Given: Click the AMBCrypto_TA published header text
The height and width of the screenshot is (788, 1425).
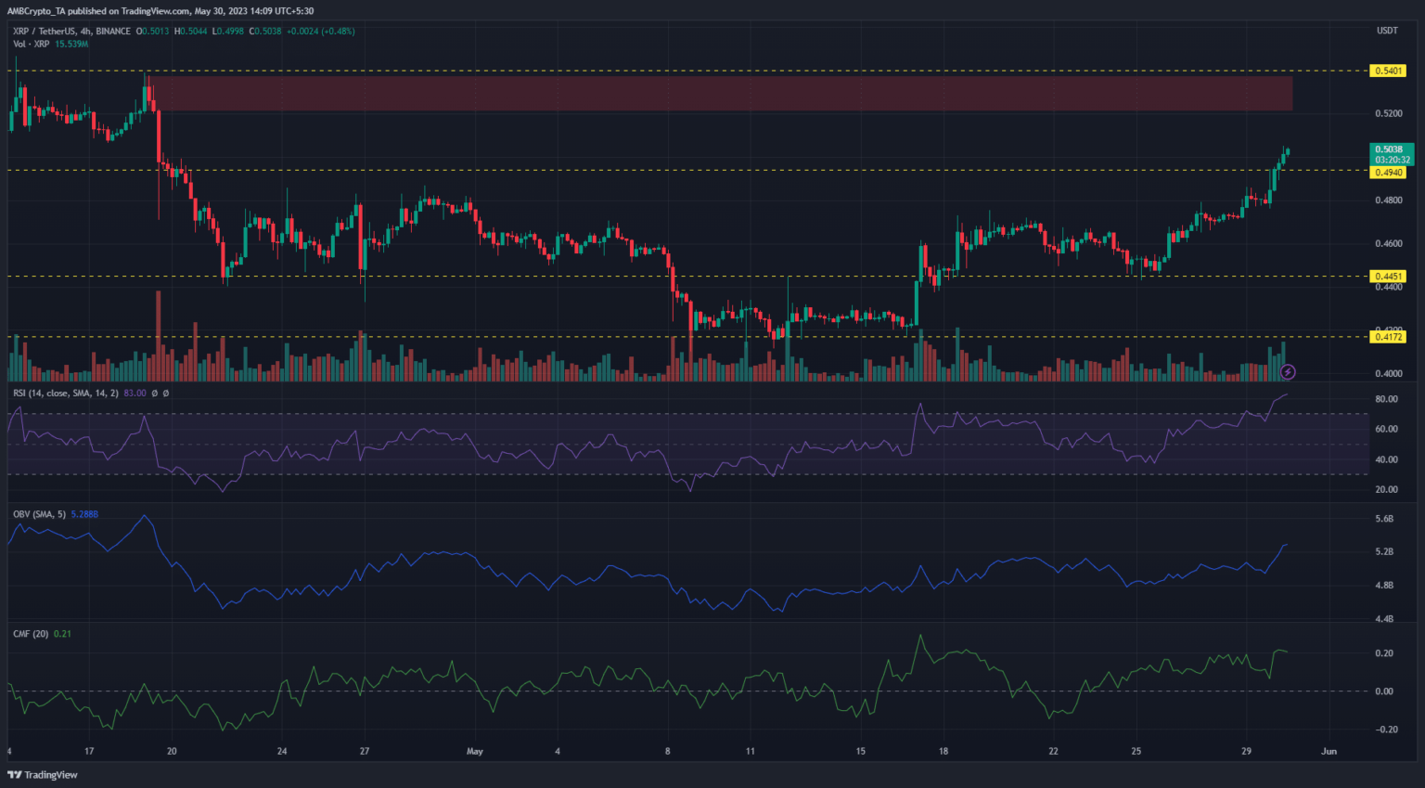Looking at the screenshot, I should pos(160,11).
